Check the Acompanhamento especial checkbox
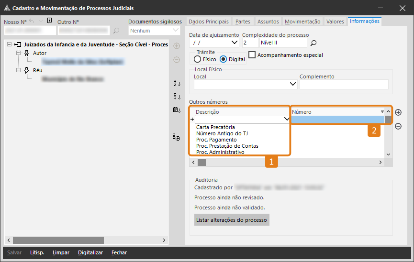Viewport: 414px width, 262px height. click(252, 55)
